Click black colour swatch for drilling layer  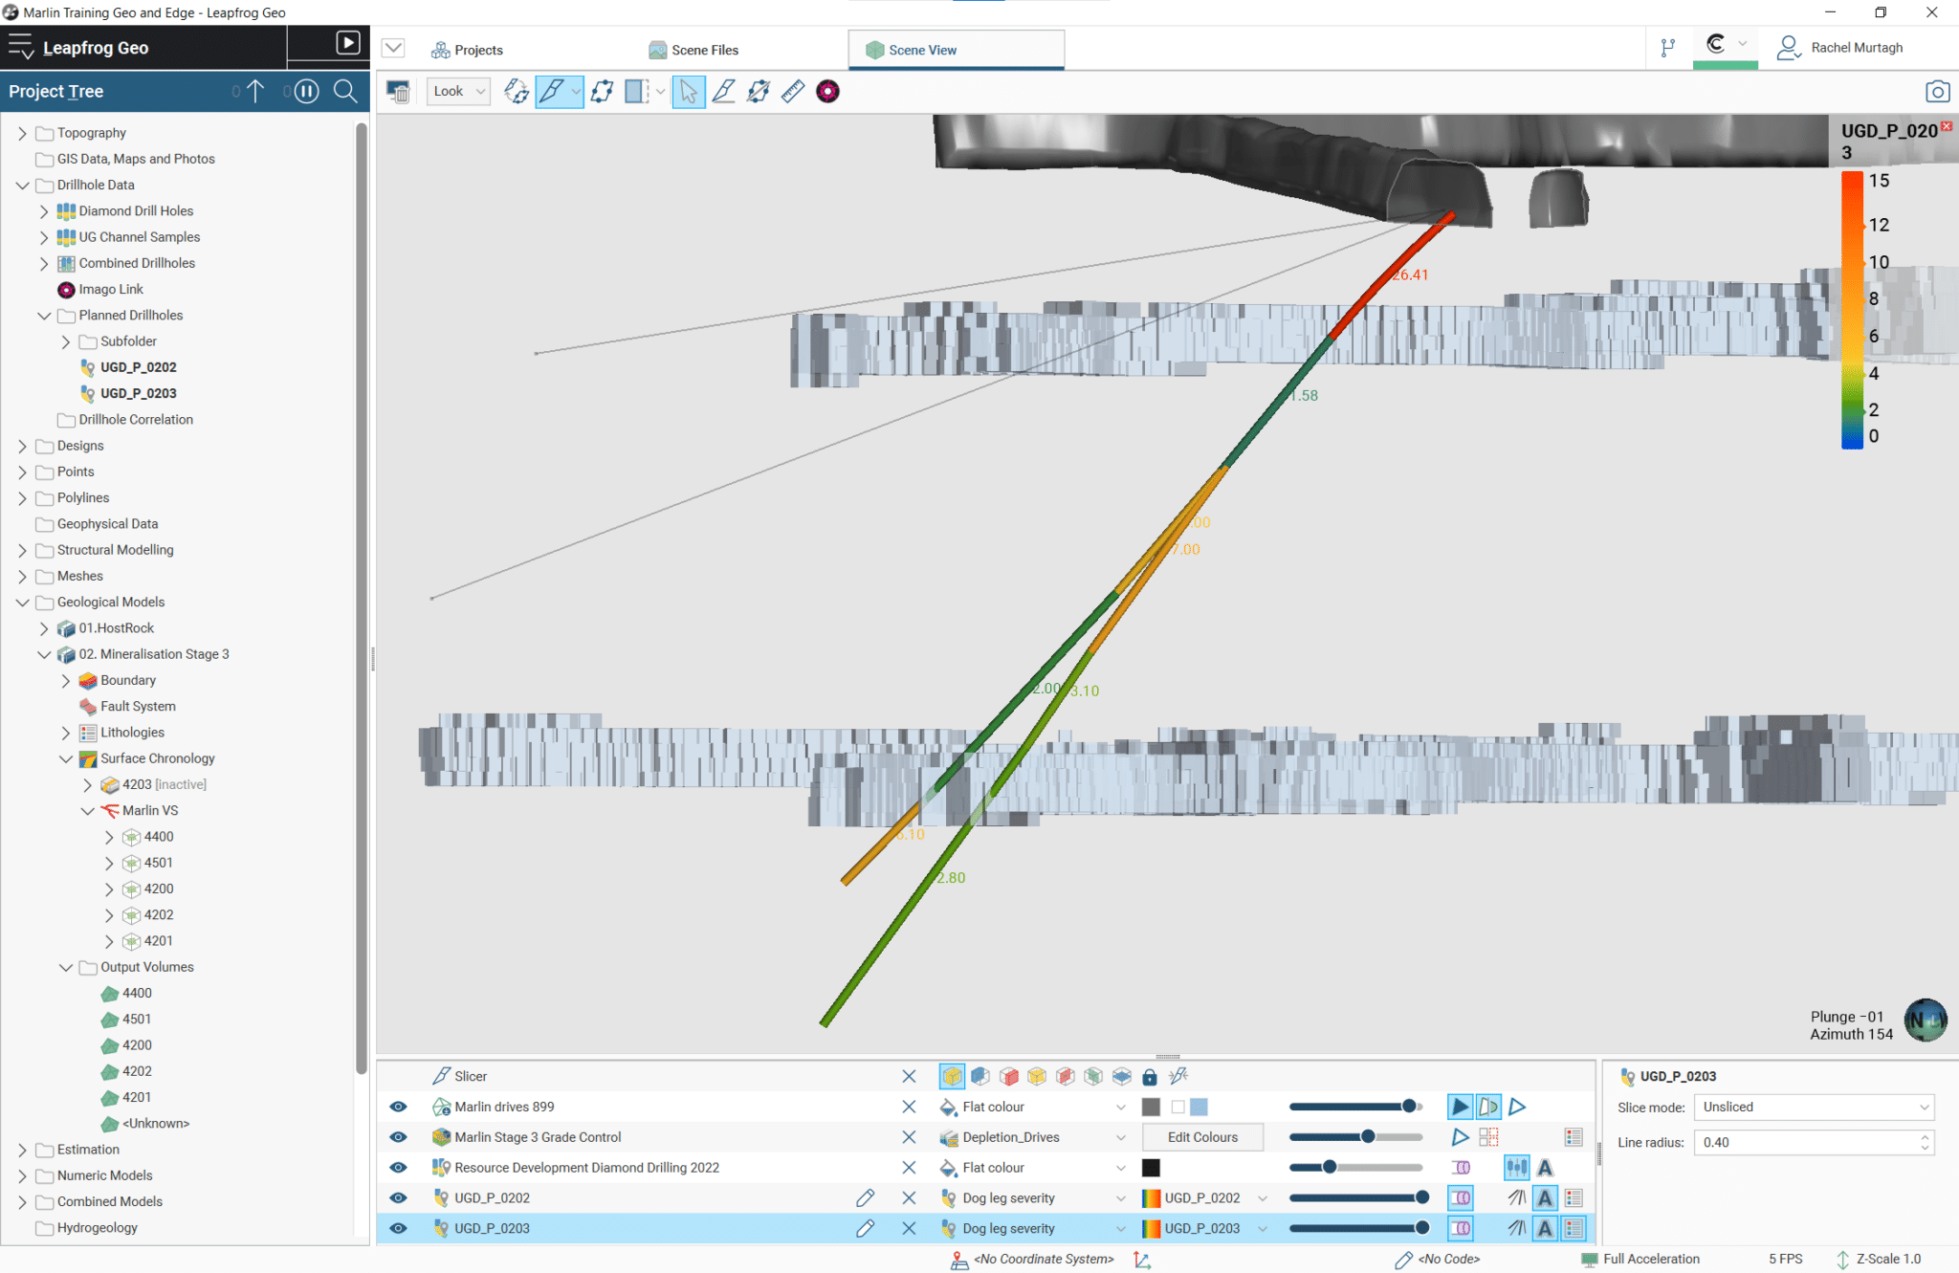tap(1151, 1168)
